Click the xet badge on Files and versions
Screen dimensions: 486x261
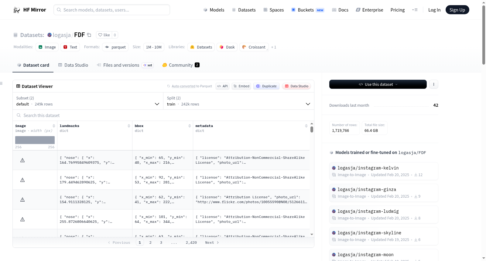148,65
